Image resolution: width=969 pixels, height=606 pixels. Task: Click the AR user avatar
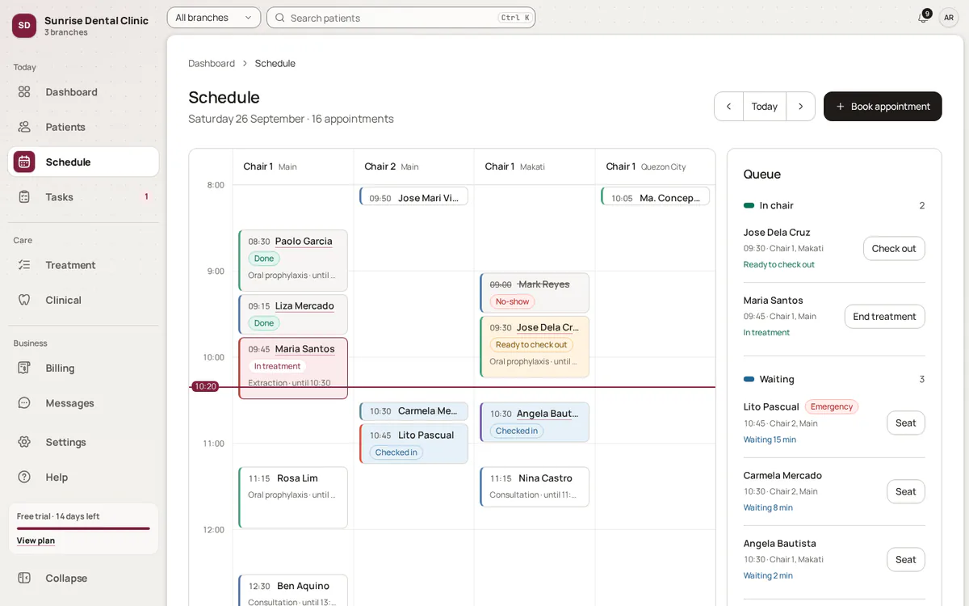[x=949, y=18]
